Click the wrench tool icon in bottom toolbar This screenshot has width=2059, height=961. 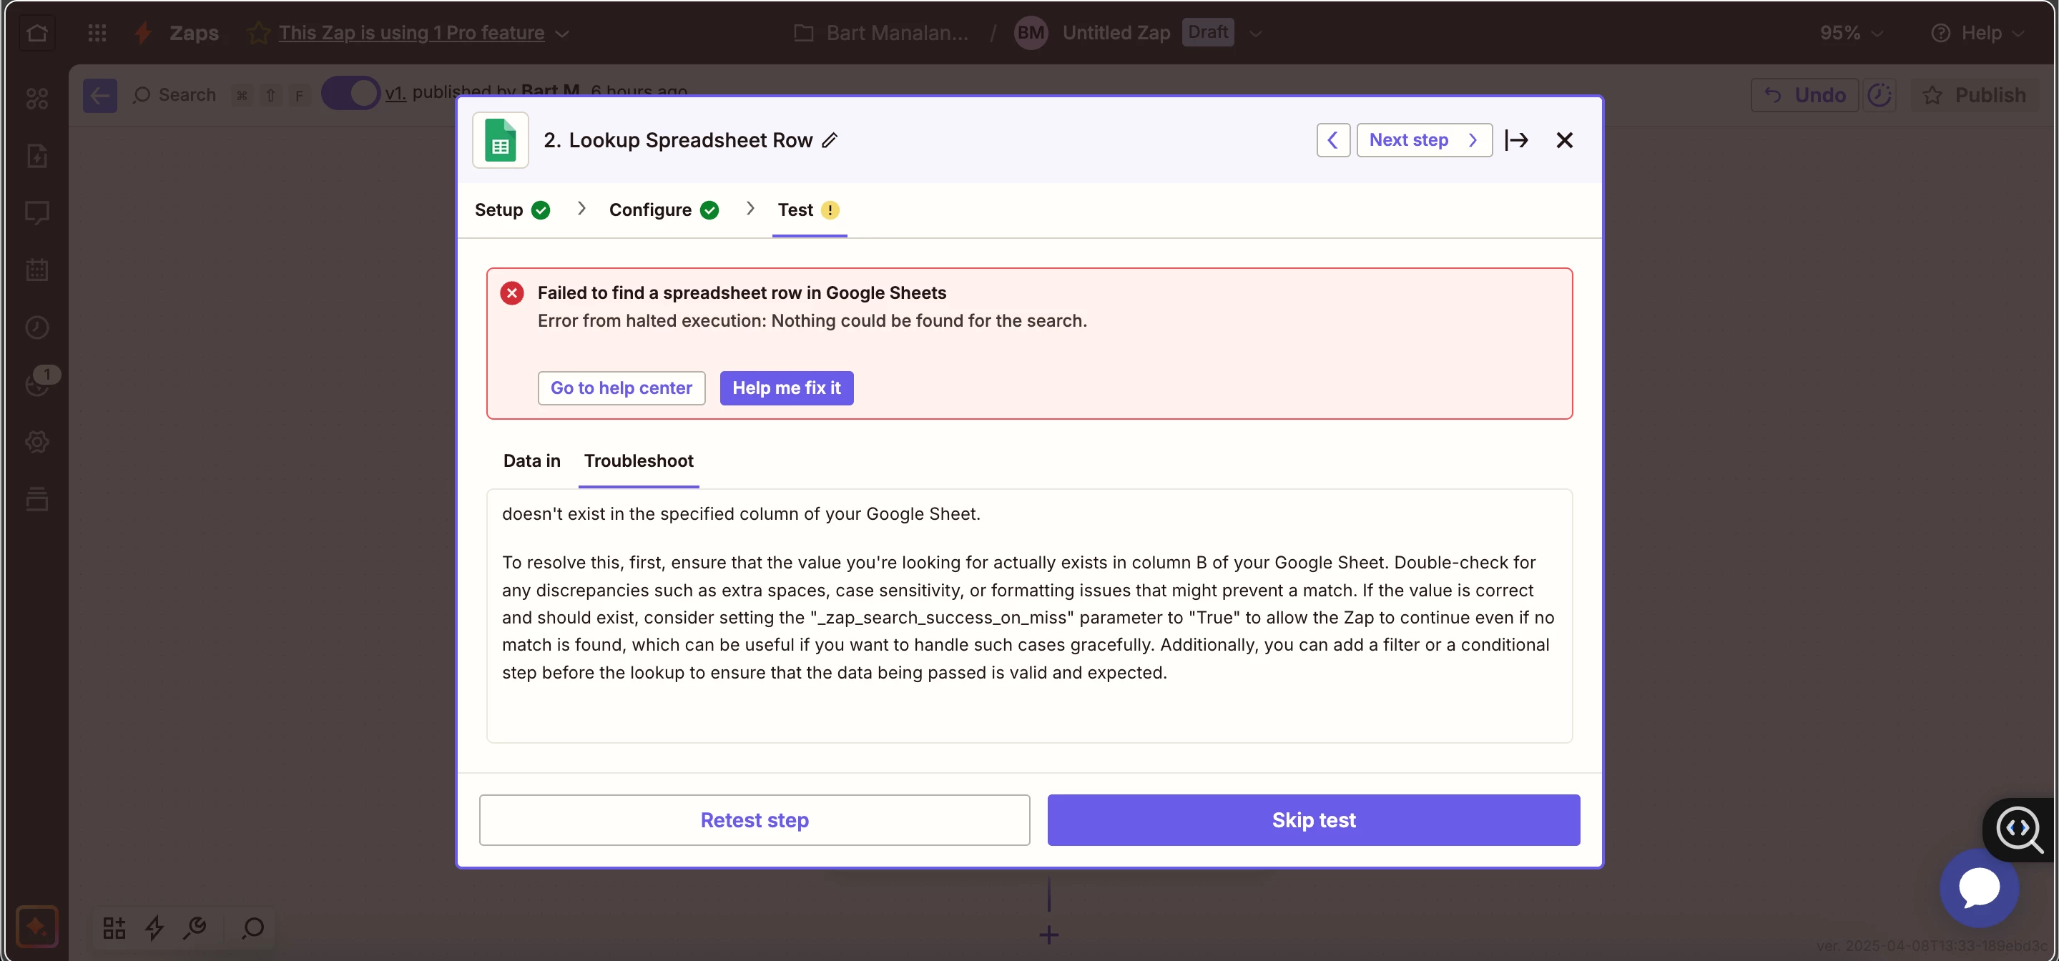[195, 927]
